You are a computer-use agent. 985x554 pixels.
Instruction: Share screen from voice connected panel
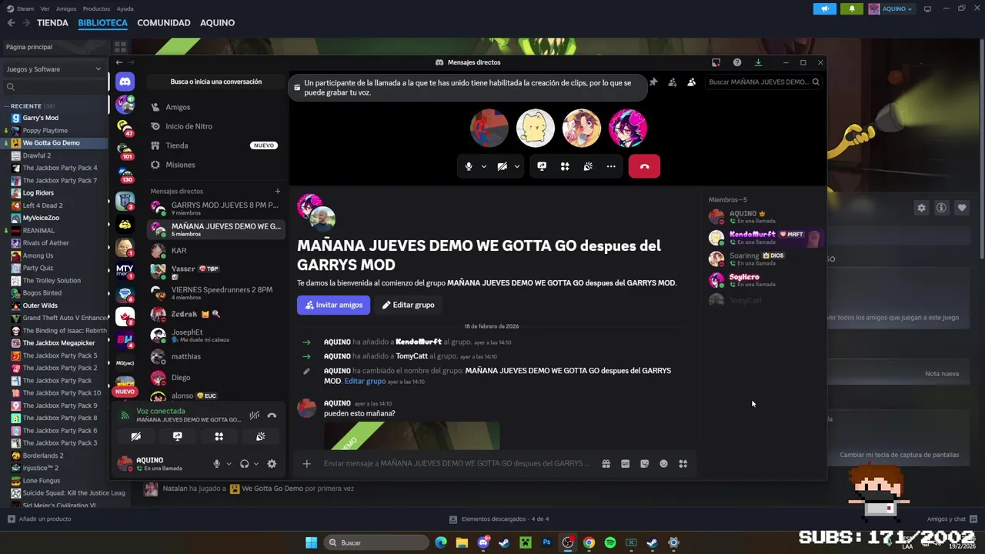point(178,436)
